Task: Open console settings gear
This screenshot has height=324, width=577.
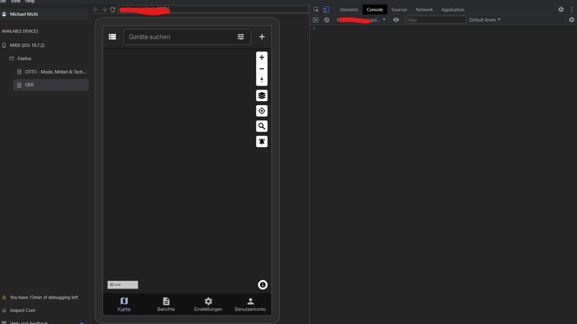Action: [571, 20]
